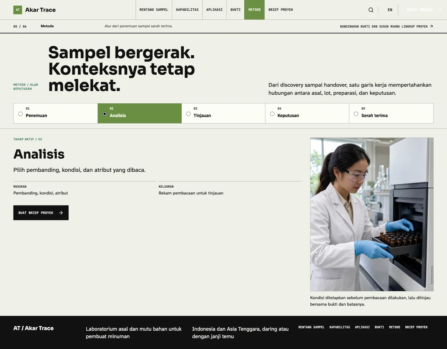Click the large "Analisis" heading
447x349 pixels.
pyautogui.click(x=39, y=154)
